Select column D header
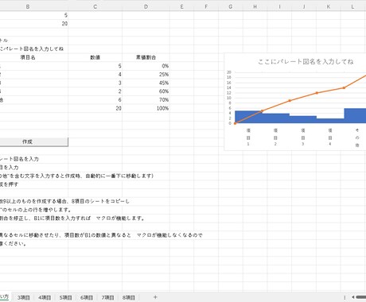The height and width of the screenshot is (302, 366). 146,7
